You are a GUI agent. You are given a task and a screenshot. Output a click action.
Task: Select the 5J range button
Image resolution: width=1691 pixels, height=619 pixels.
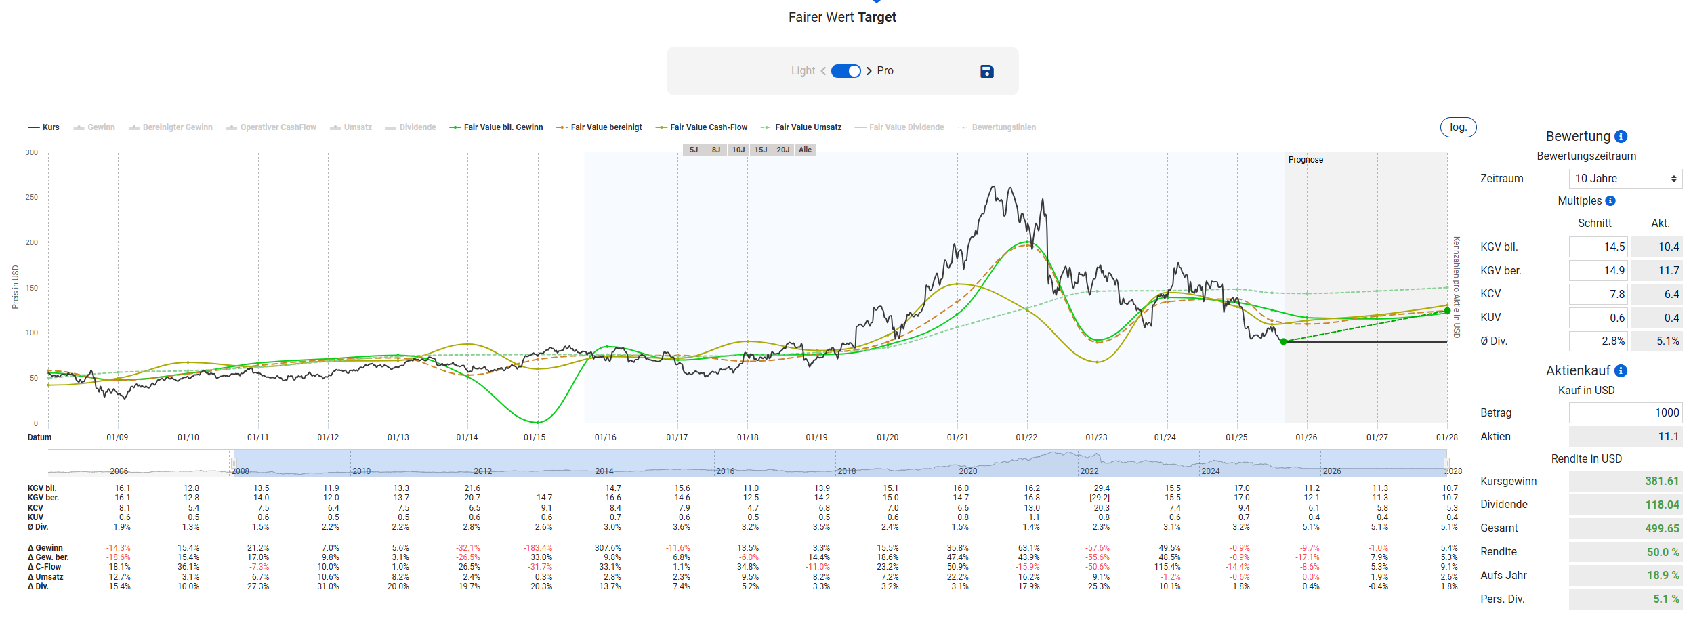pos(694,150)
